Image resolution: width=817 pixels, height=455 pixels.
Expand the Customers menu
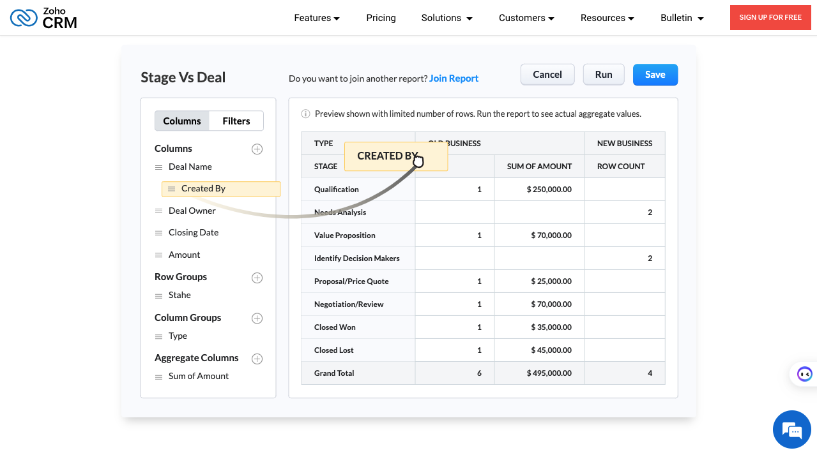tap(526, 18)
